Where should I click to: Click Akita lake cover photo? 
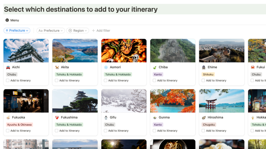coord(75,51)
